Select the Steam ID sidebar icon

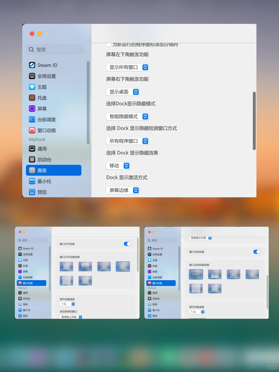coord(32,65)
